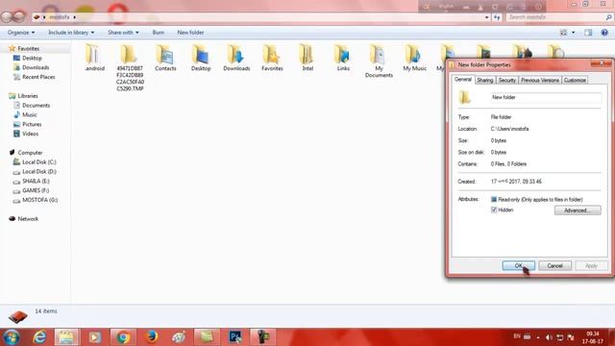Open Include in library dropdown

[71, 33]
